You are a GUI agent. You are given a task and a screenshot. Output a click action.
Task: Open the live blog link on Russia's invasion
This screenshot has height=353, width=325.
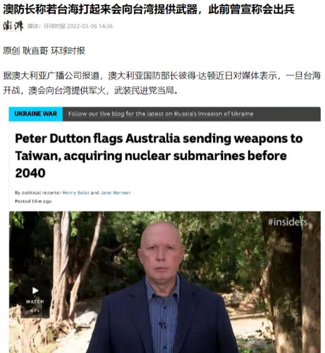pos(161,114)
